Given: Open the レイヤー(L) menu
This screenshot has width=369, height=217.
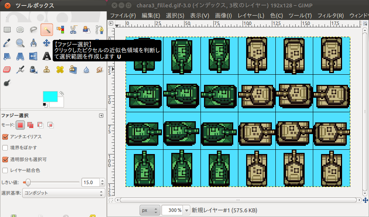Looking at the screenshot, I should (x=250, y=16).
